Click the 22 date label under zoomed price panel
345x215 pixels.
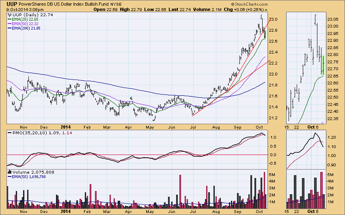297,127
